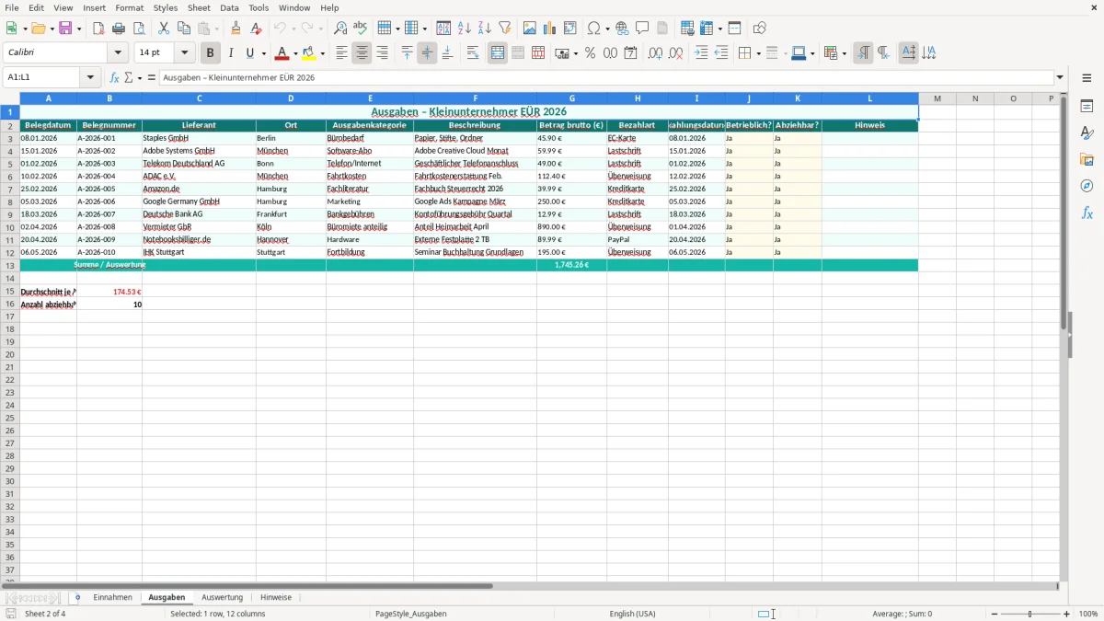The image size is (1104, 621).
Task: Open the Format menu
Action: click(x=129, y=7)
